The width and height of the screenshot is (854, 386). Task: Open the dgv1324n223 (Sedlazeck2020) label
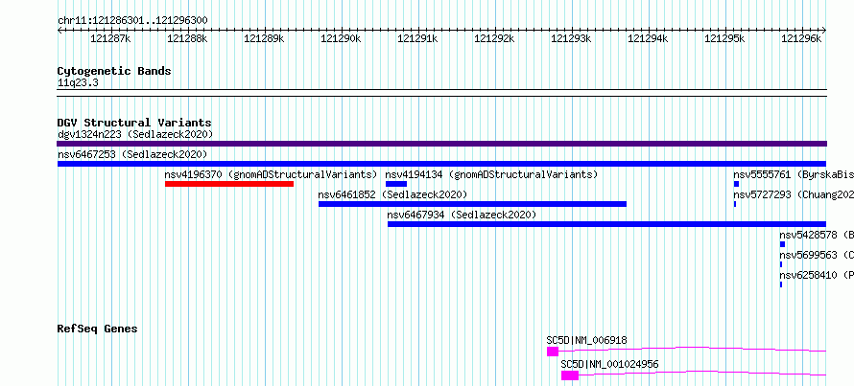(135, 134)
